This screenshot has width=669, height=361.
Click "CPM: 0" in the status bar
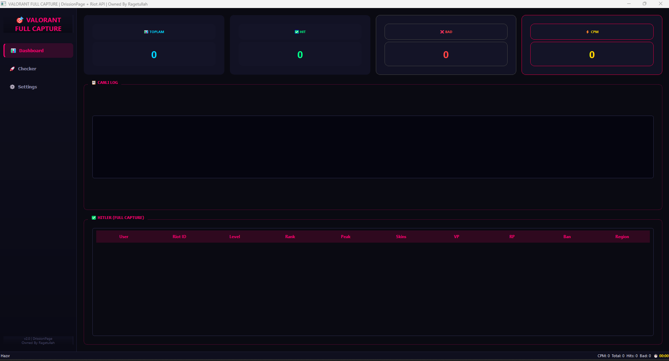[604, 356]
